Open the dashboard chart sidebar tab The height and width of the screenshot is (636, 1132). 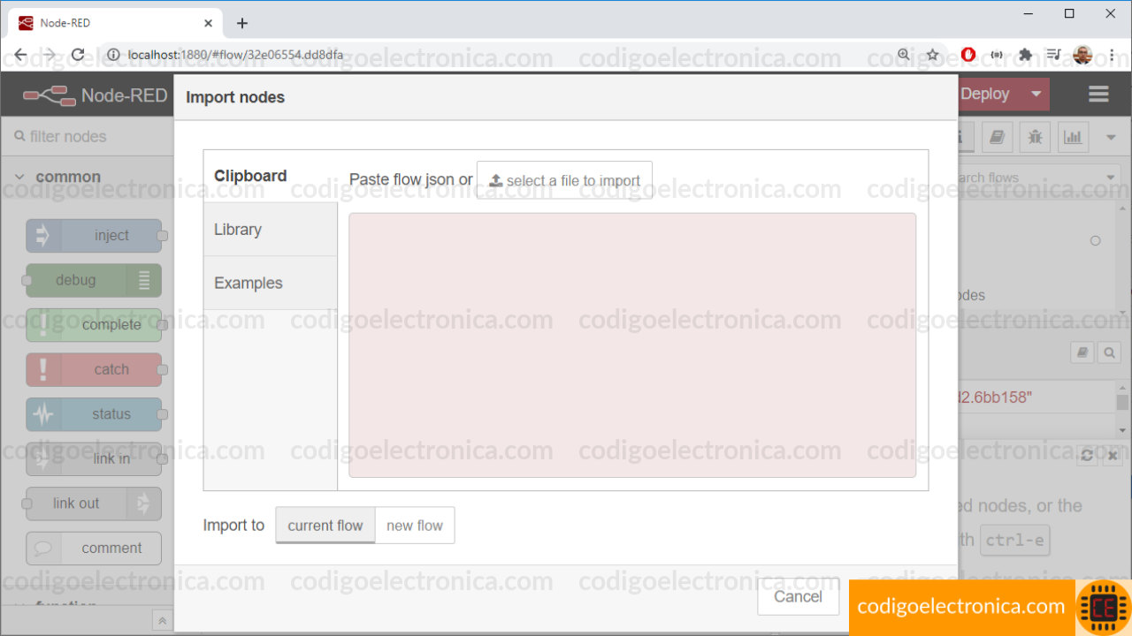tap(1073, 137)
